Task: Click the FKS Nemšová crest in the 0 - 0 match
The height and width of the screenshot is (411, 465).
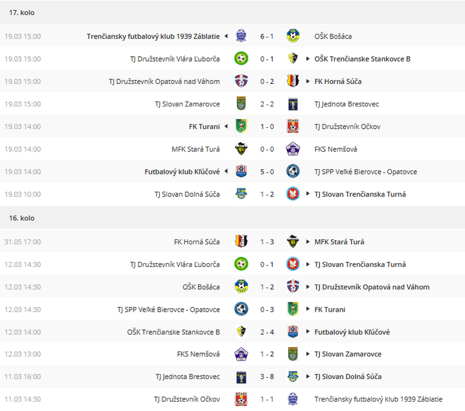Action: 293,149
